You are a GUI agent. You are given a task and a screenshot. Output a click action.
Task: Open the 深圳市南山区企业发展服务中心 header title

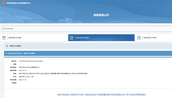(19, 3)
